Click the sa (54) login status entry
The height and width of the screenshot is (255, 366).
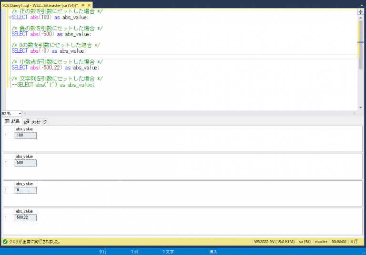click(305, 242)
